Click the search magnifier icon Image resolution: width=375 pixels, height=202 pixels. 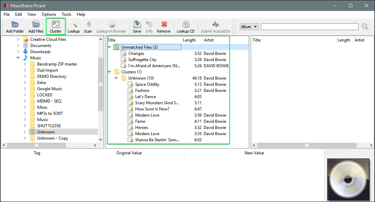[x=365, y=26]
